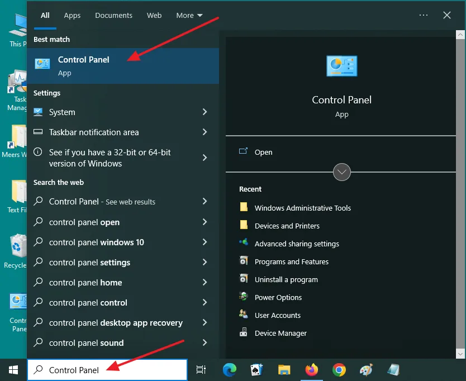Viewport: 466px width, 381px height.
Task: Click search icon beside control panel sound
Action: tap(38, 342)
